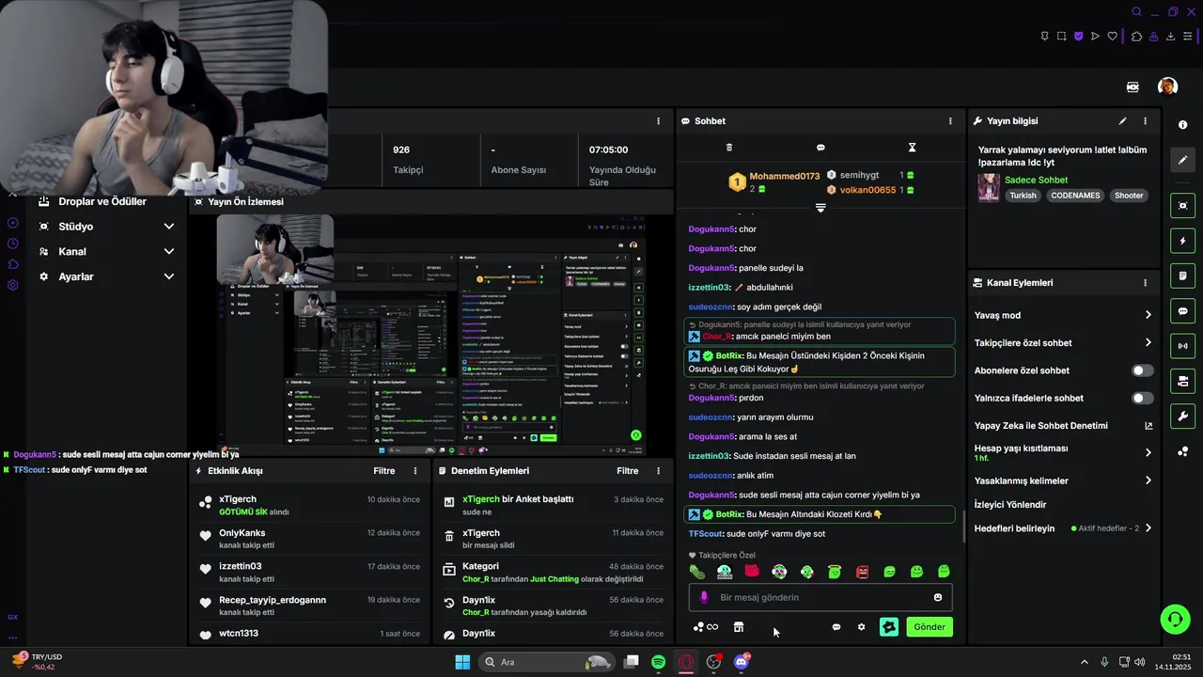Toggle Yalnızca ifadelerle sohbet switch
Image resolution: width=1203 pixels, height=677 pixels.
point(1142,398)
